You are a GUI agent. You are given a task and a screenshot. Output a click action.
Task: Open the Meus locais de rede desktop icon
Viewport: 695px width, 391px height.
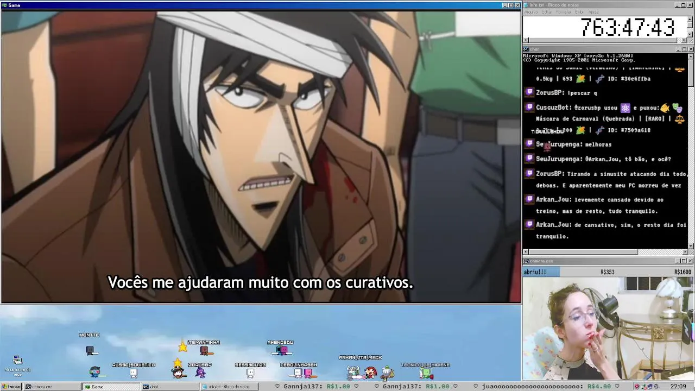pyautogui.click(x=17, y=366)
